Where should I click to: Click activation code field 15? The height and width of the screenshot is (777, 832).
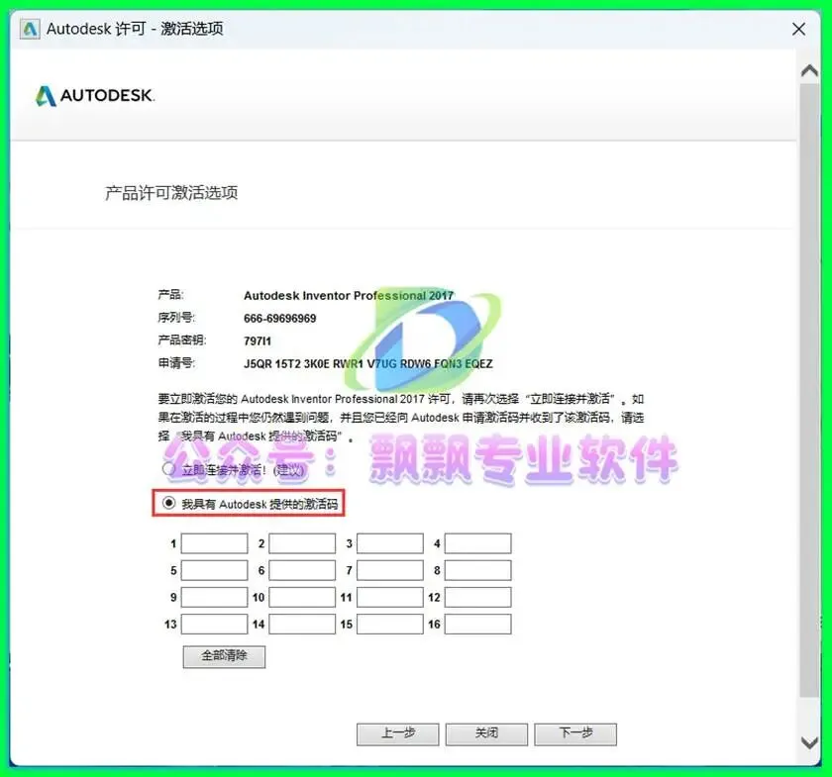pos(390,625)
